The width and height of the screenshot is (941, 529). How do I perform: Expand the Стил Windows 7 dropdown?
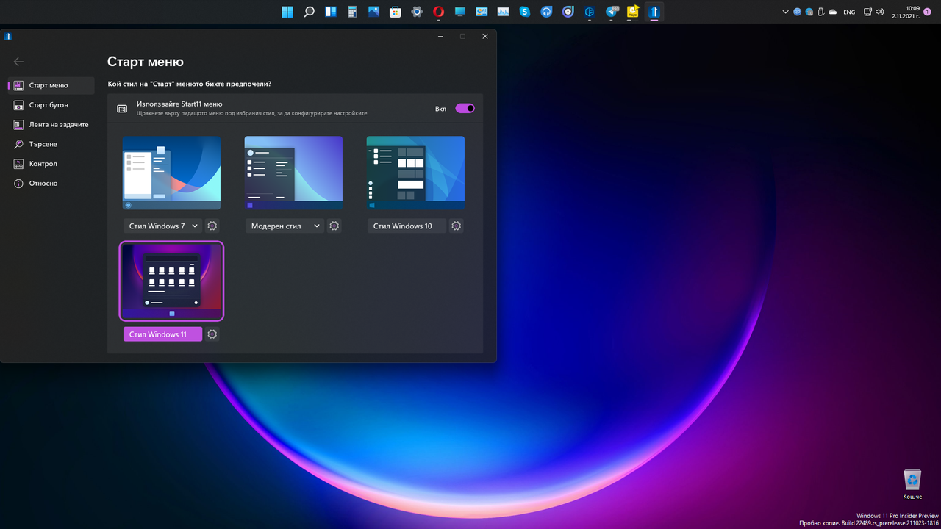(x=162, y=226)
